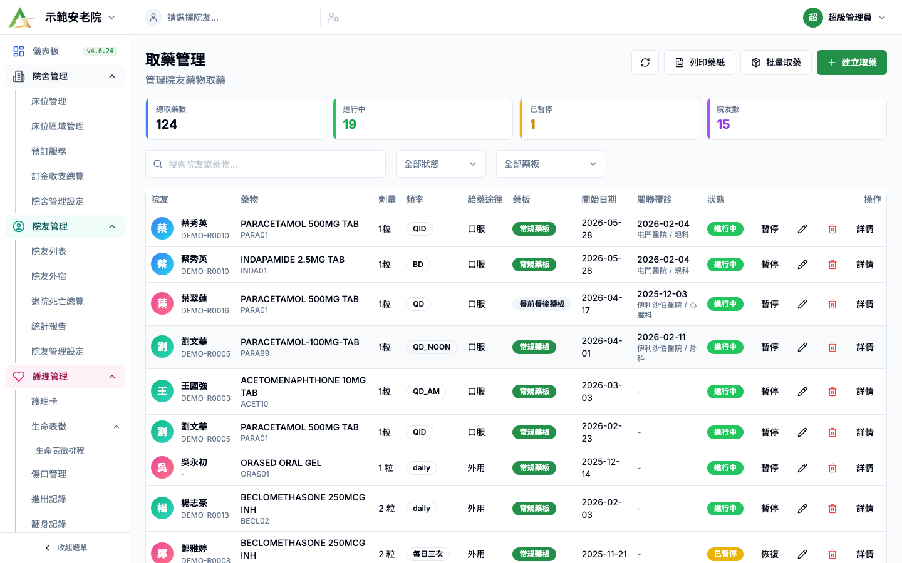The width and height of the screenshot is (902, 563).
Task: Click 暫停 for the INDAPAMIDE row
Action: click(770, 265)
